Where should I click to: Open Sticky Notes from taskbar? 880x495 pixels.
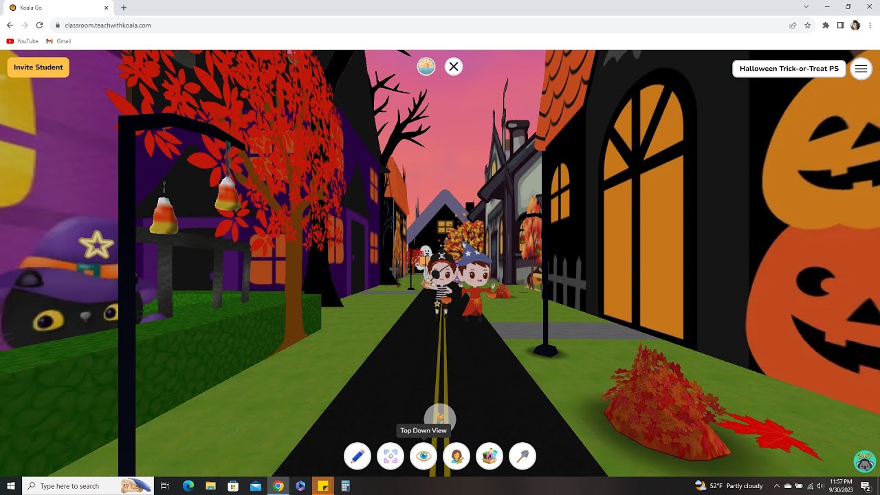(322, 486)
